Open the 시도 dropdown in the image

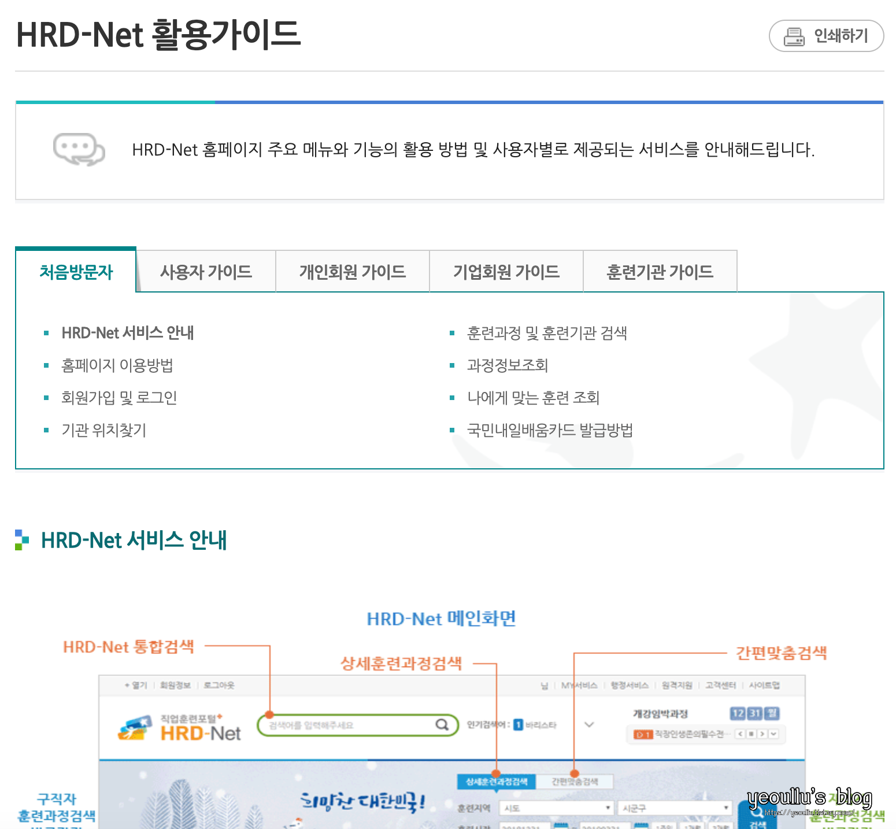point(557,808)
